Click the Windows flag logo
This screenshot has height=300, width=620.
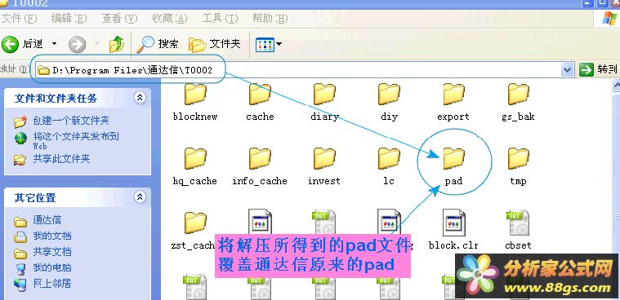[609, 19]
